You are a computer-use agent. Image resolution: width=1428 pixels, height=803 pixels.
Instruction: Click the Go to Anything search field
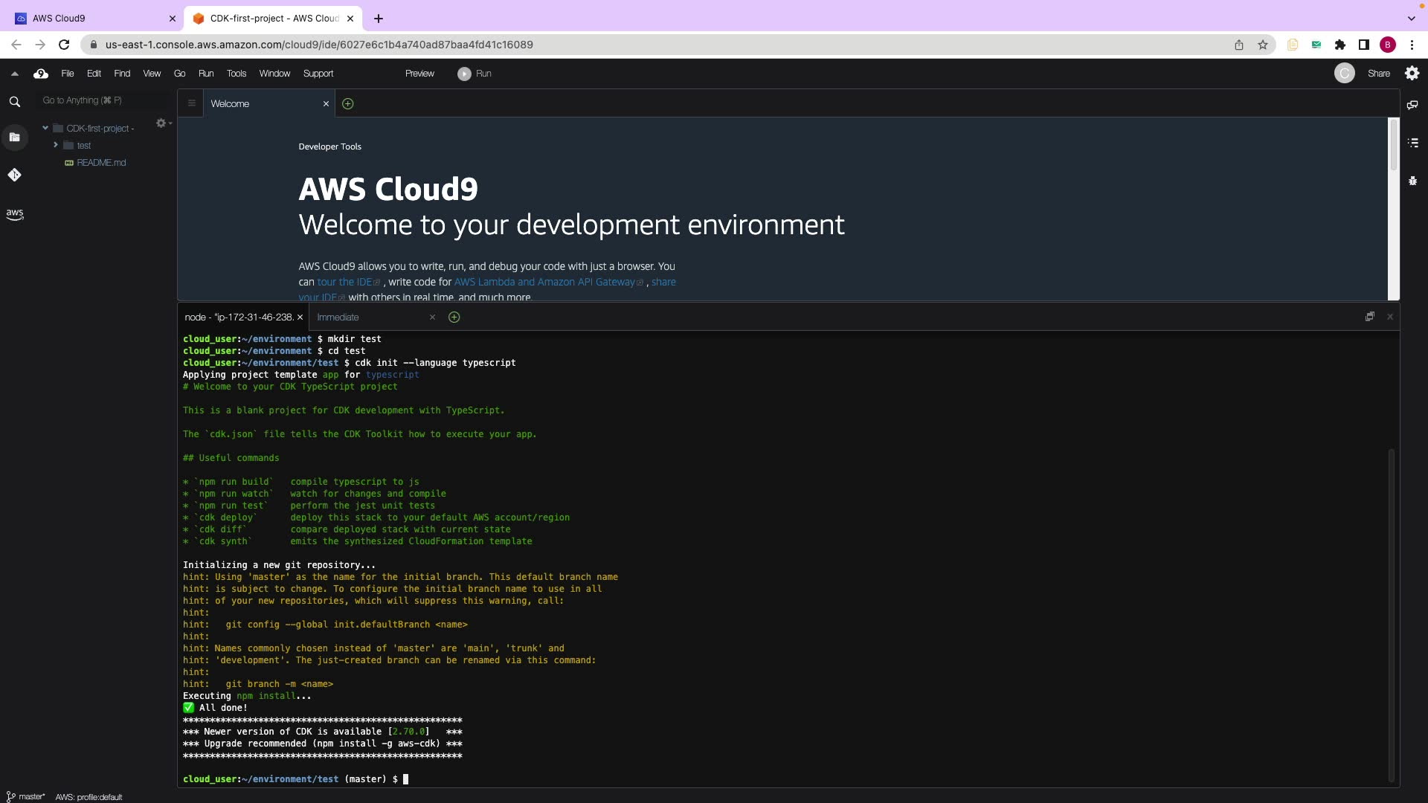click(104, 100)
